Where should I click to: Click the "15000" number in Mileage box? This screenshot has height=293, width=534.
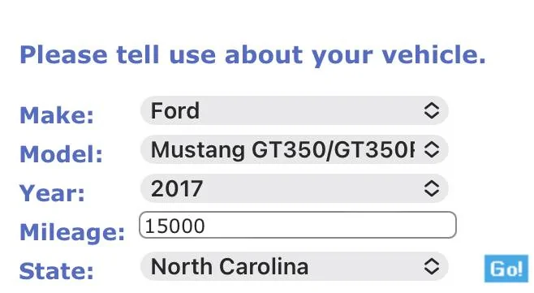pyautogui.click(x=174, y=226)
